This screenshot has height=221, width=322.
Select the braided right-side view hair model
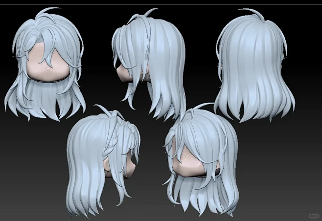[x=103, y=161]
